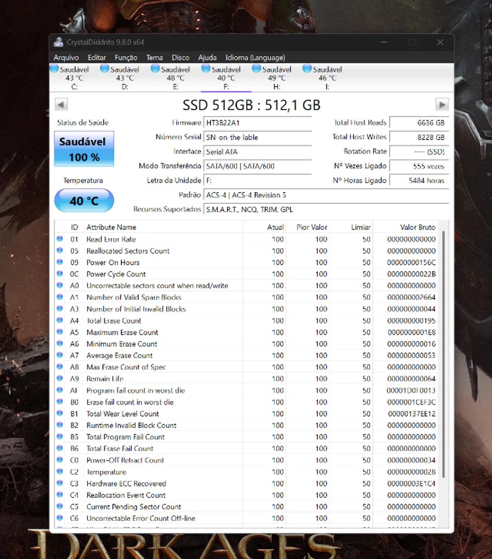This screenshot has height=559, width=492.
Task: Click the Recursos Suportados field
Action: [x=326, y=209]
